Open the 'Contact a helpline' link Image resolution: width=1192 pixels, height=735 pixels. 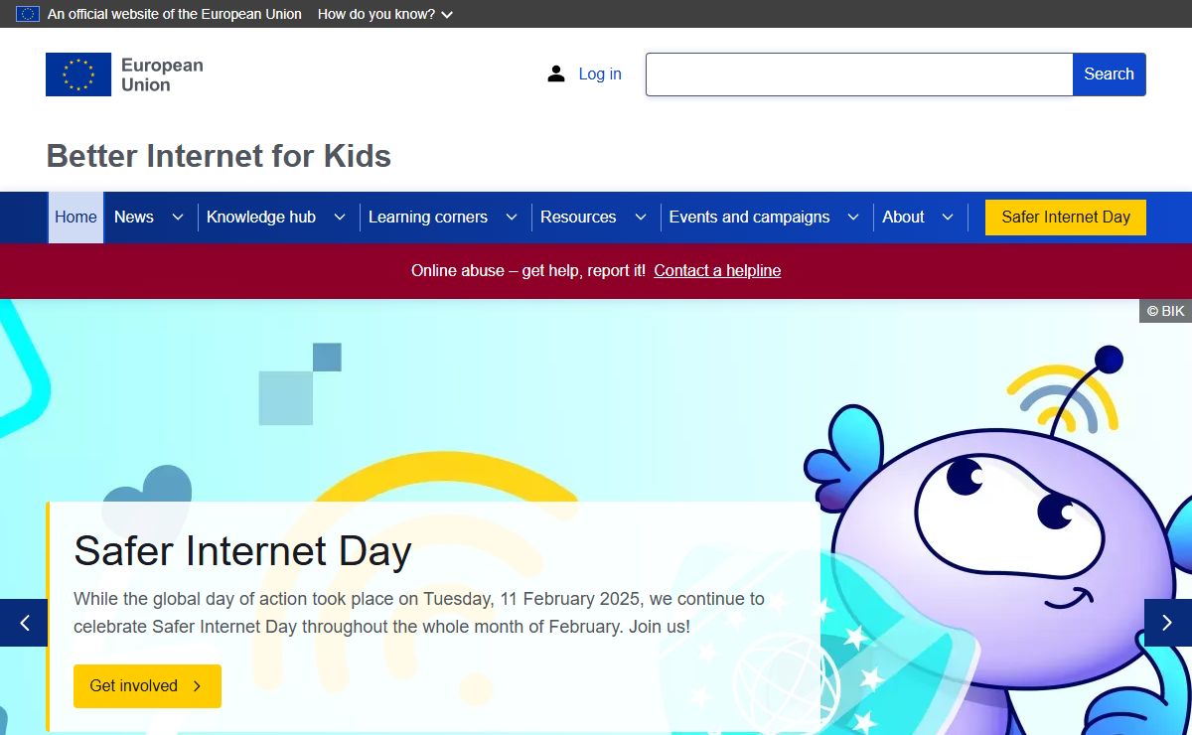(717, 271)
